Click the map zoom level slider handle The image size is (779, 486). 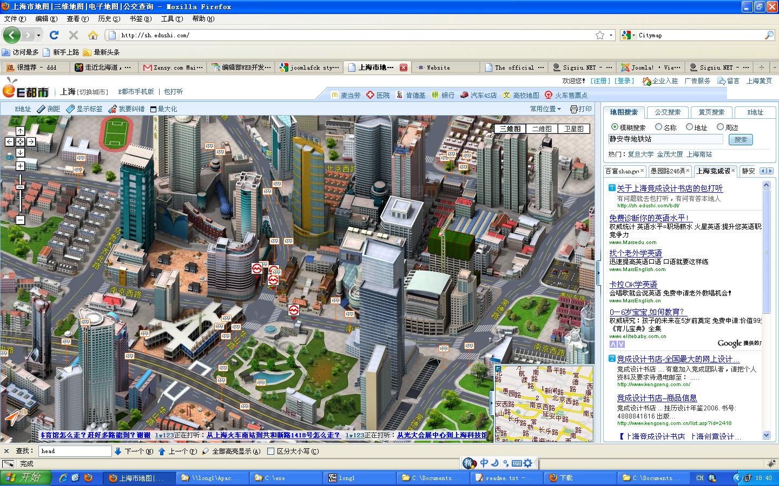(x=20, y=187)
